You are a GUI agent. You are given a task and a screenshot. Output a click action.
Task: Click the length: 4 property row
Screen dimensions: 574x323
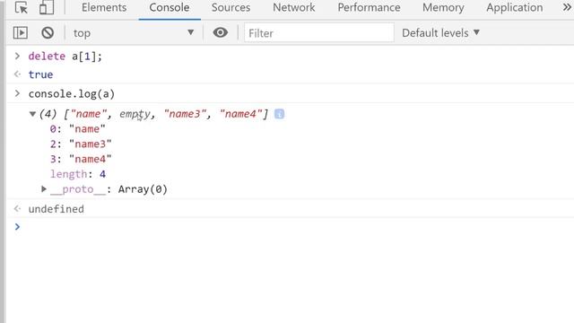click(78, 174)
